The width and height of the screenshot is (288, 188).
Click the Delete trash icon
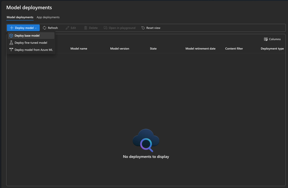tap(86, 28)
